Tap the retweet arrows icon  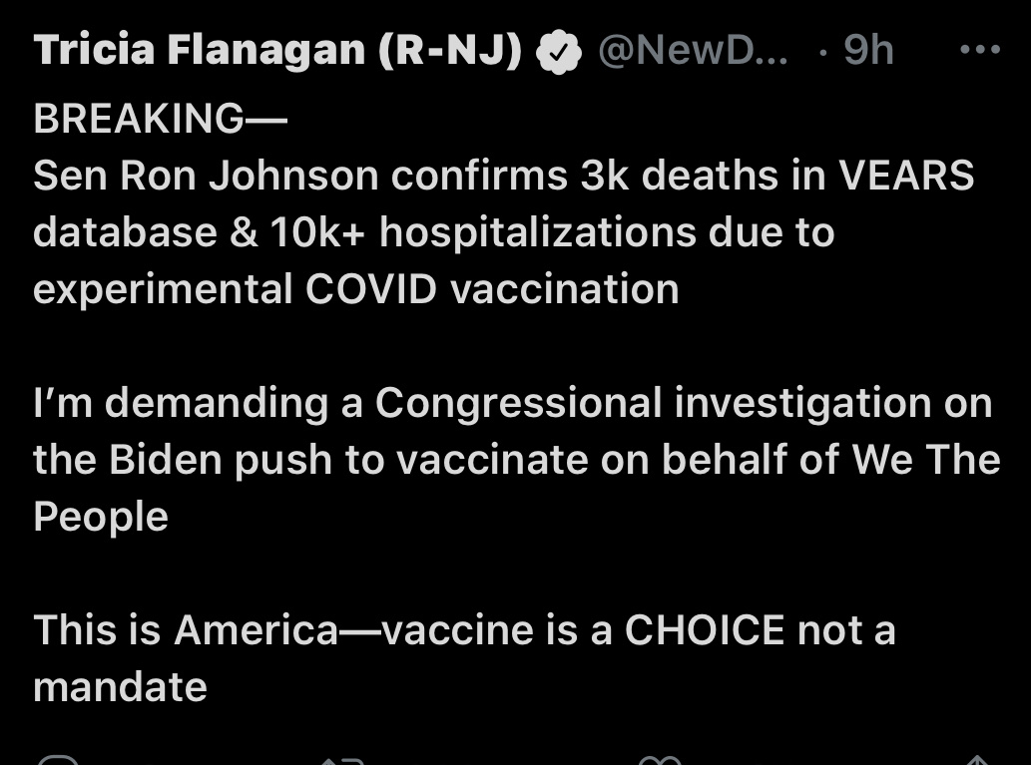pos(342,760)
